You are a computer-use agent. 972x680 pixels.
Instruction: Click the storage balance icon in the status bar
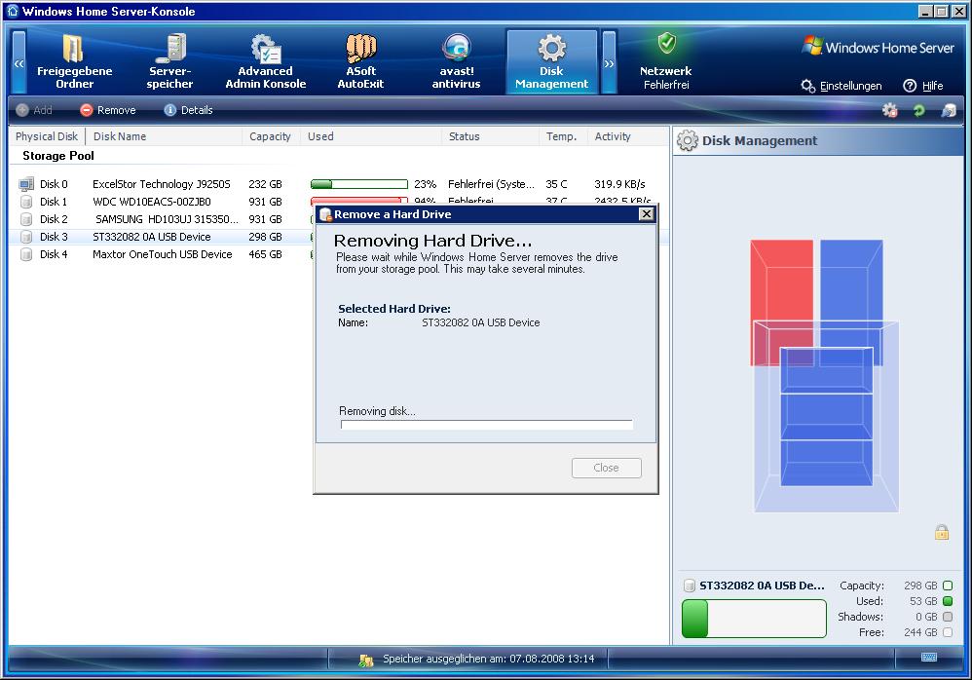point(366,660)
